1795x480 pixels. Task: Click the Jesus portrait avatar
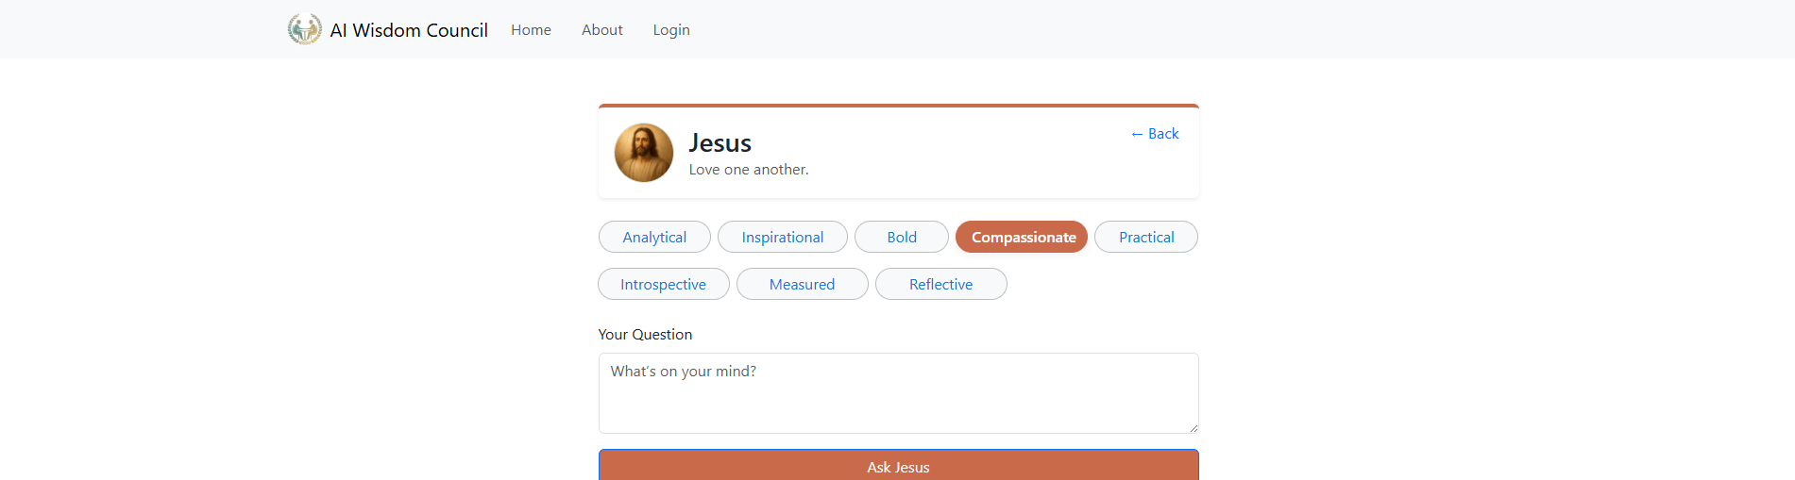tap(644, 153)
